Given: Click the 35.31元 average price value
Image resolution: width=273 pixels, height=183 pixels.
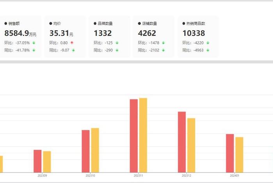Looking at the screenshot, I should [61, 33].
